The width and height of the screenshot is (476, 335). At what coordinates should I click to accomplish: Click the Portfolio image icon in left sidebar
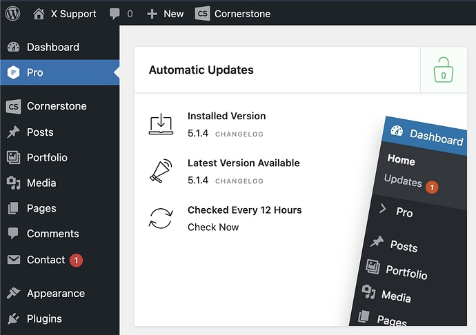(x=13, y=157)
